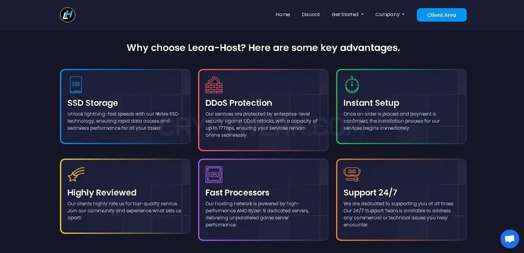The width and height of the screenshot is (524, 253).
Task: Click the Why choose Leora-Host headline
Action: point(264,48)
